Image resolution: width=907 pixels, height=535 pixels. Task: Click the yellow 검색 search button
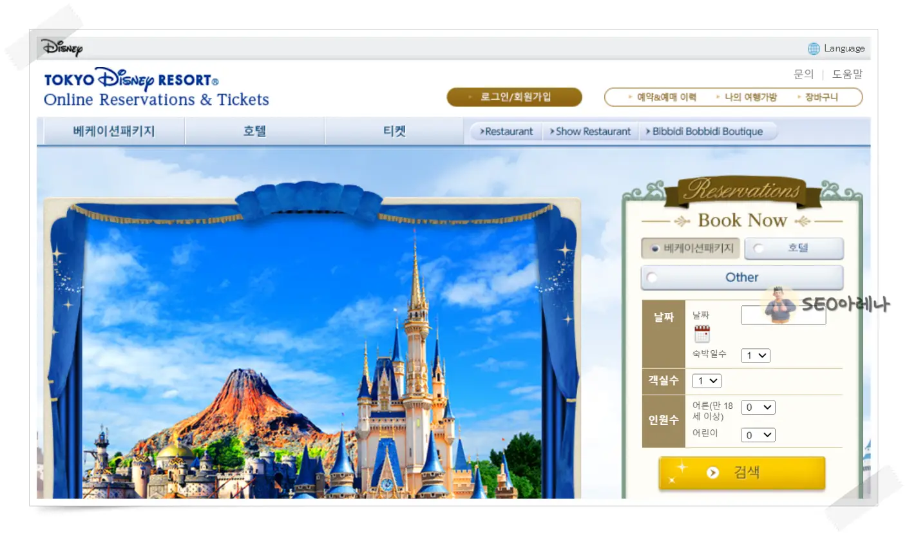coord(741,473)
